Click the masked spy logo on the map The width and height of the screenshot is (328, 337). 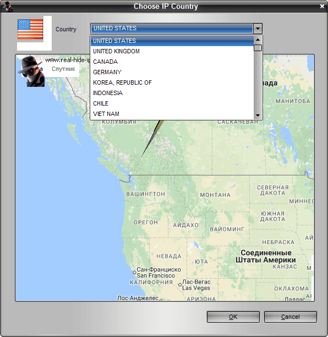point(31,71)
